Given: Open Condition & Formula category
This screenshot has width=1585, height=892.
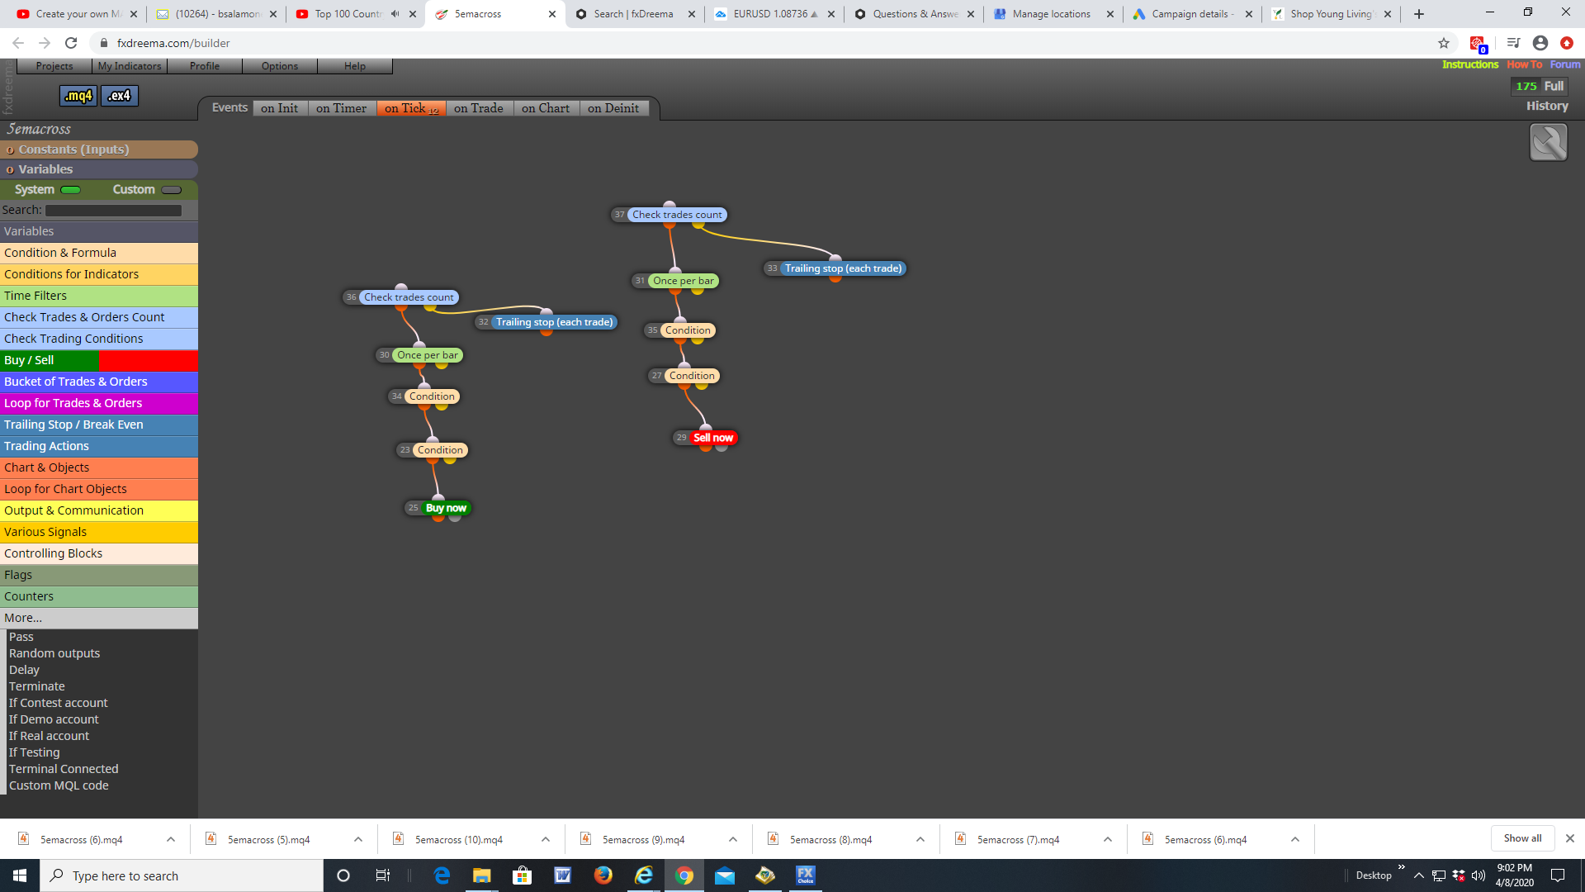Looking at the screenshot, I should (99, 253).
